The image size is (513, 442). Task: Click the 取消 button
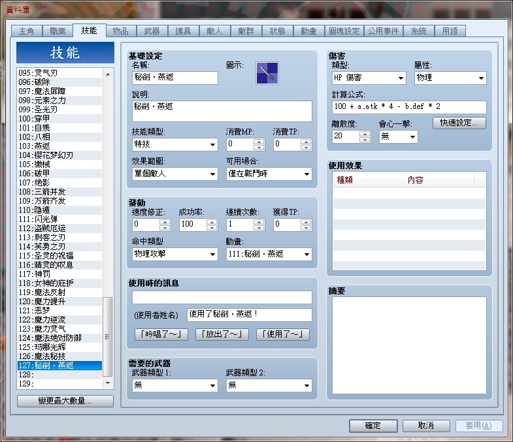coord(426,426)
